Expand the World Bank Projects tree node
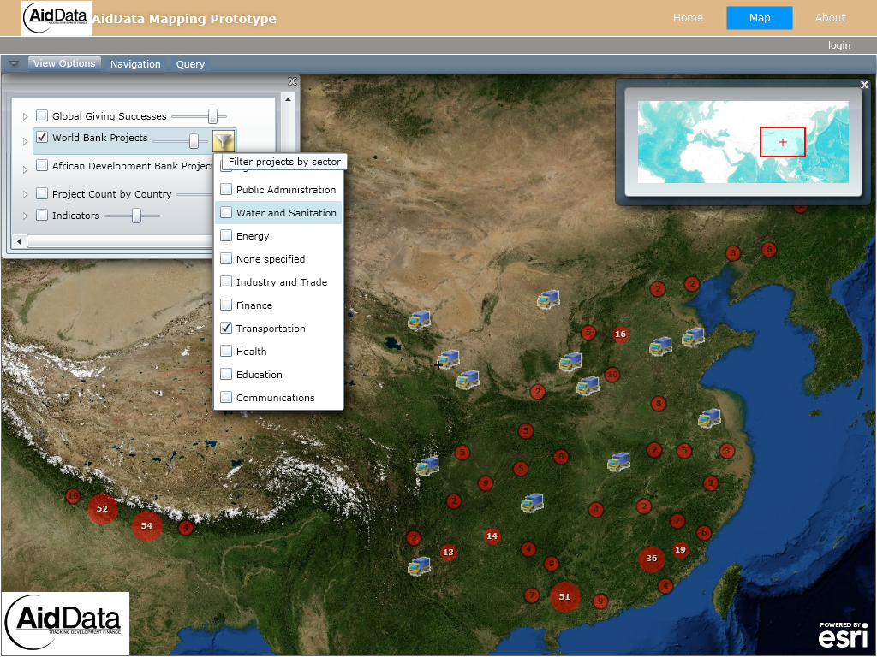Viewport: 877px width, 657px height. [x=25, y=142]
